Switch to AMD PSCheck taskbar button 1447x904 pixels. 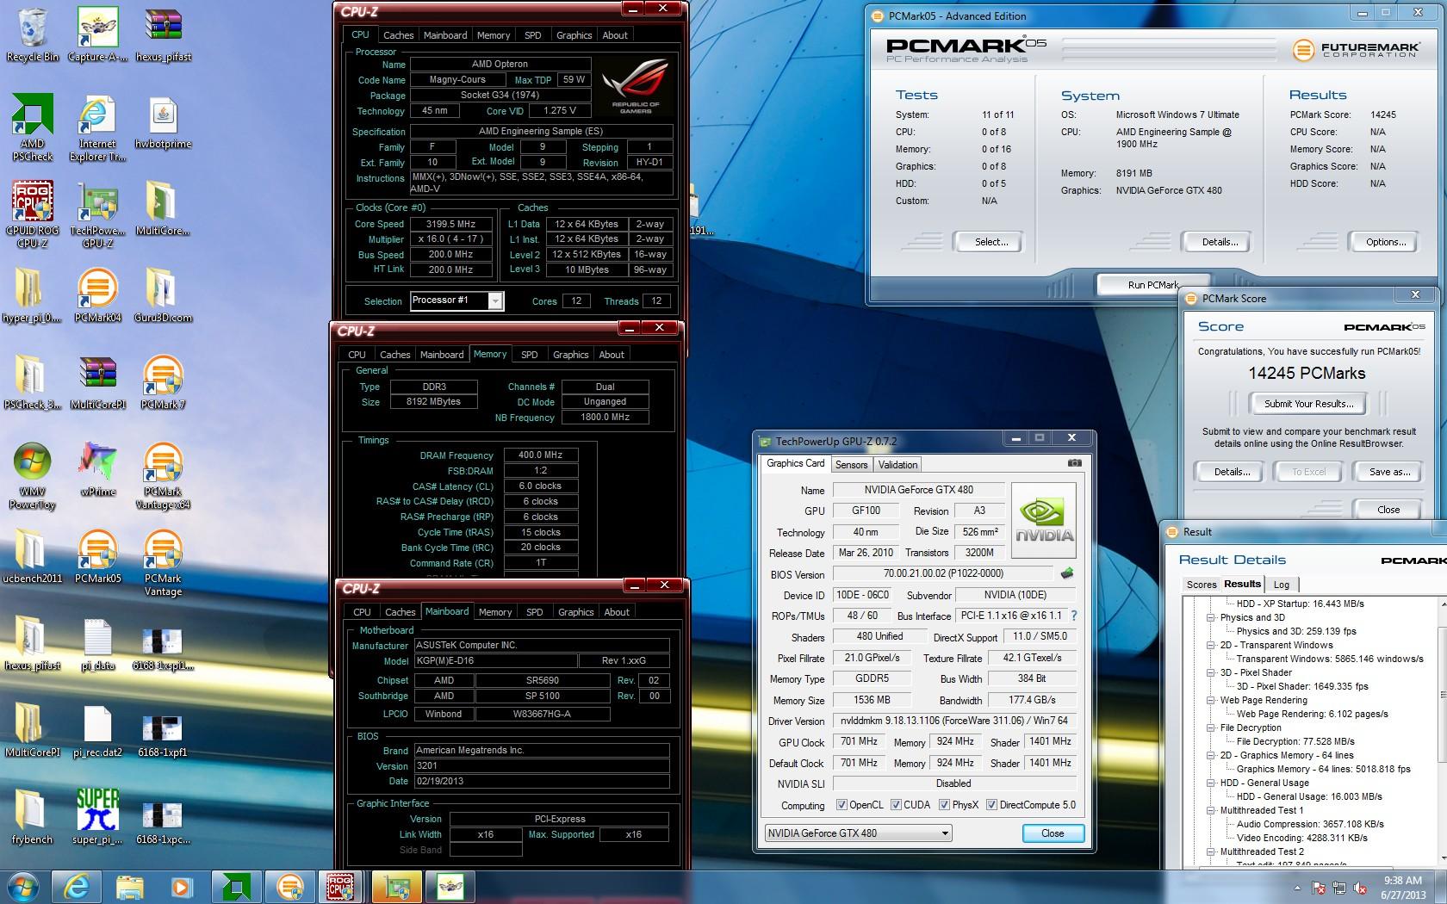click(236, 886)
